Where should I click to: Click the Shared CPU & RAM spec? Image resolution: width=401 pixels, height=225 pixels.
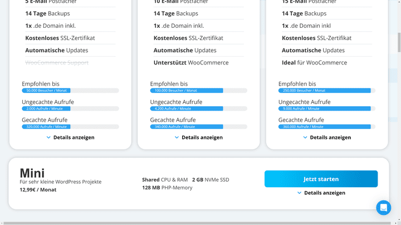[x=165, y=180]
